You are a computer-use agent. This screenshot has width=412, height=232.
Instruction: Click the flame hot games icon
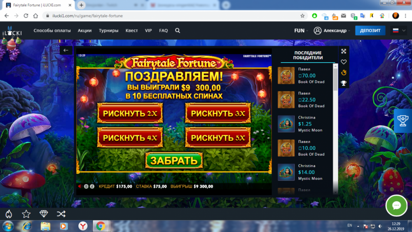[9, 214]
